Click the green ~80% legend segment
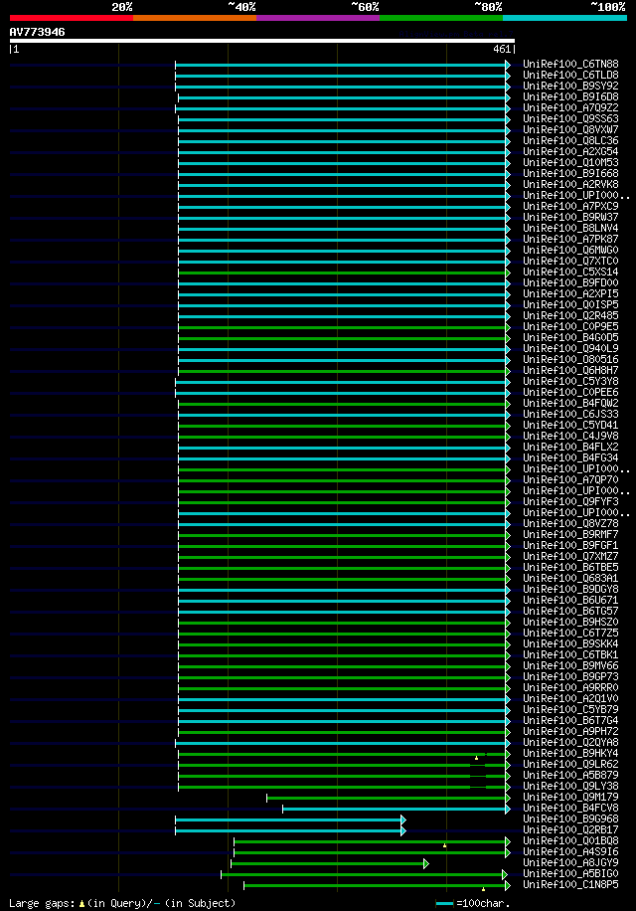The image size is (636, 911). [441, 18]
